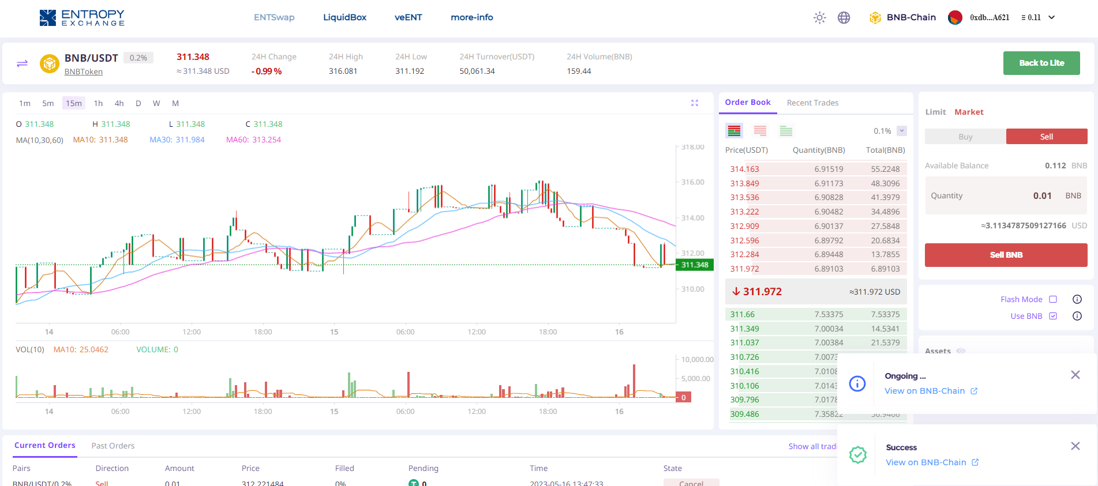Screen dimensions: 1098x486
Task: Show both bids and asks view
Action: tap(734, 131)
